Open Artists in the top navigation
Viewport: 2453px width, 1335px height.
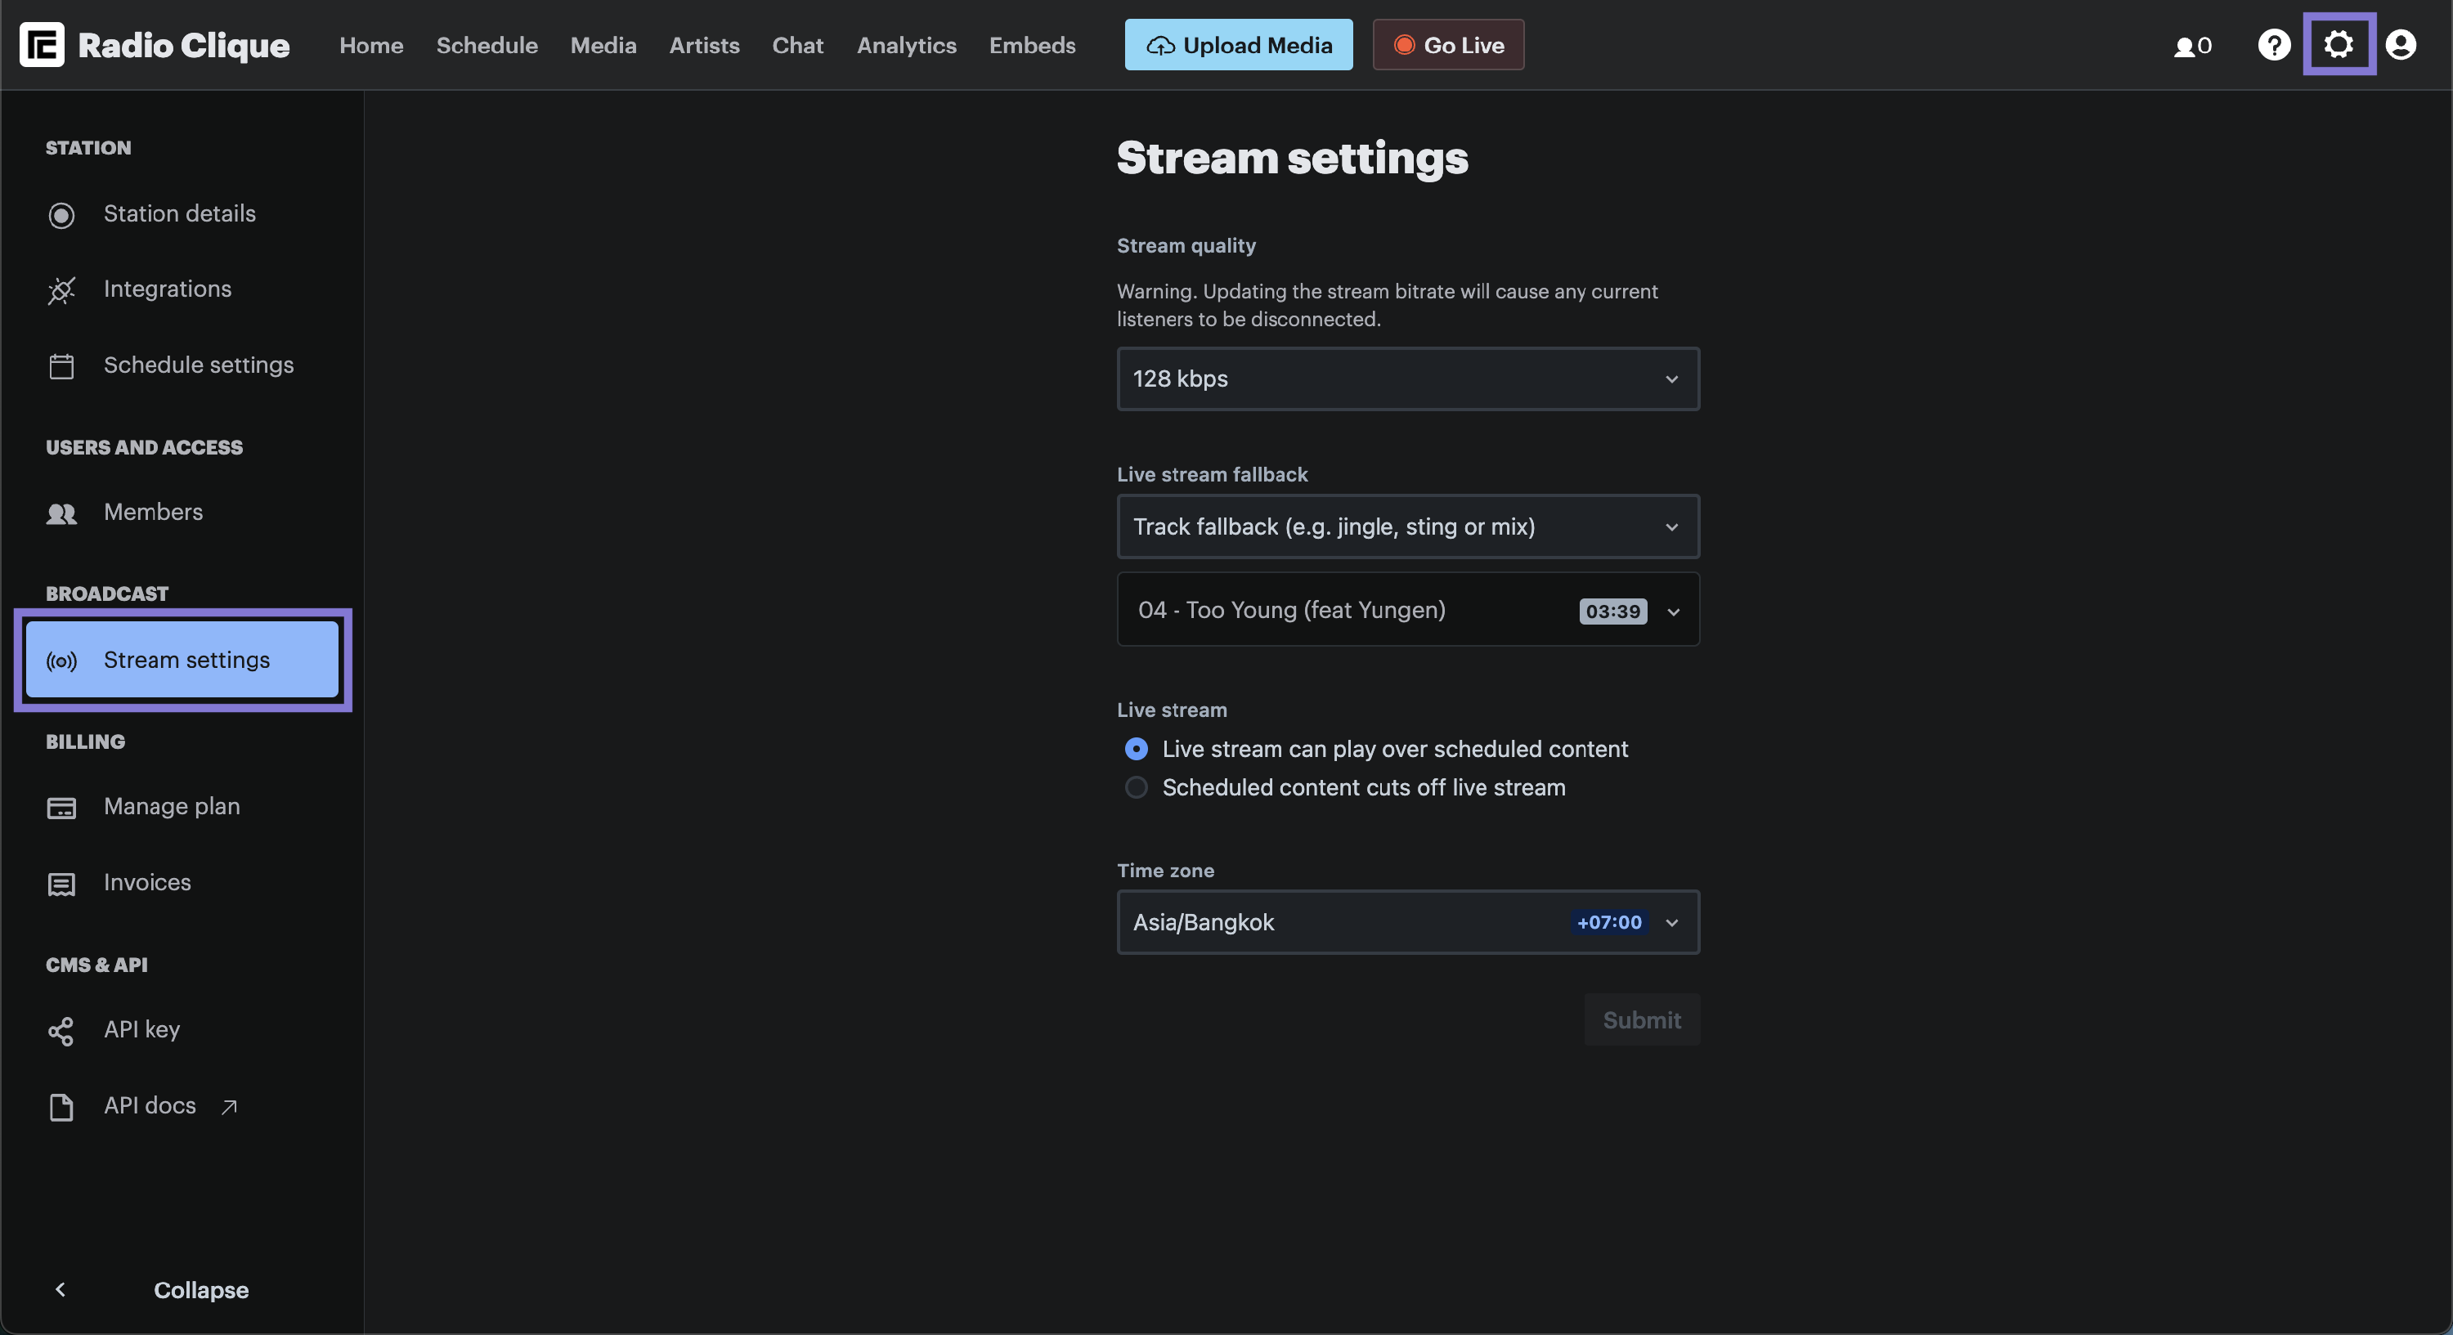click(x=704, y=45)
